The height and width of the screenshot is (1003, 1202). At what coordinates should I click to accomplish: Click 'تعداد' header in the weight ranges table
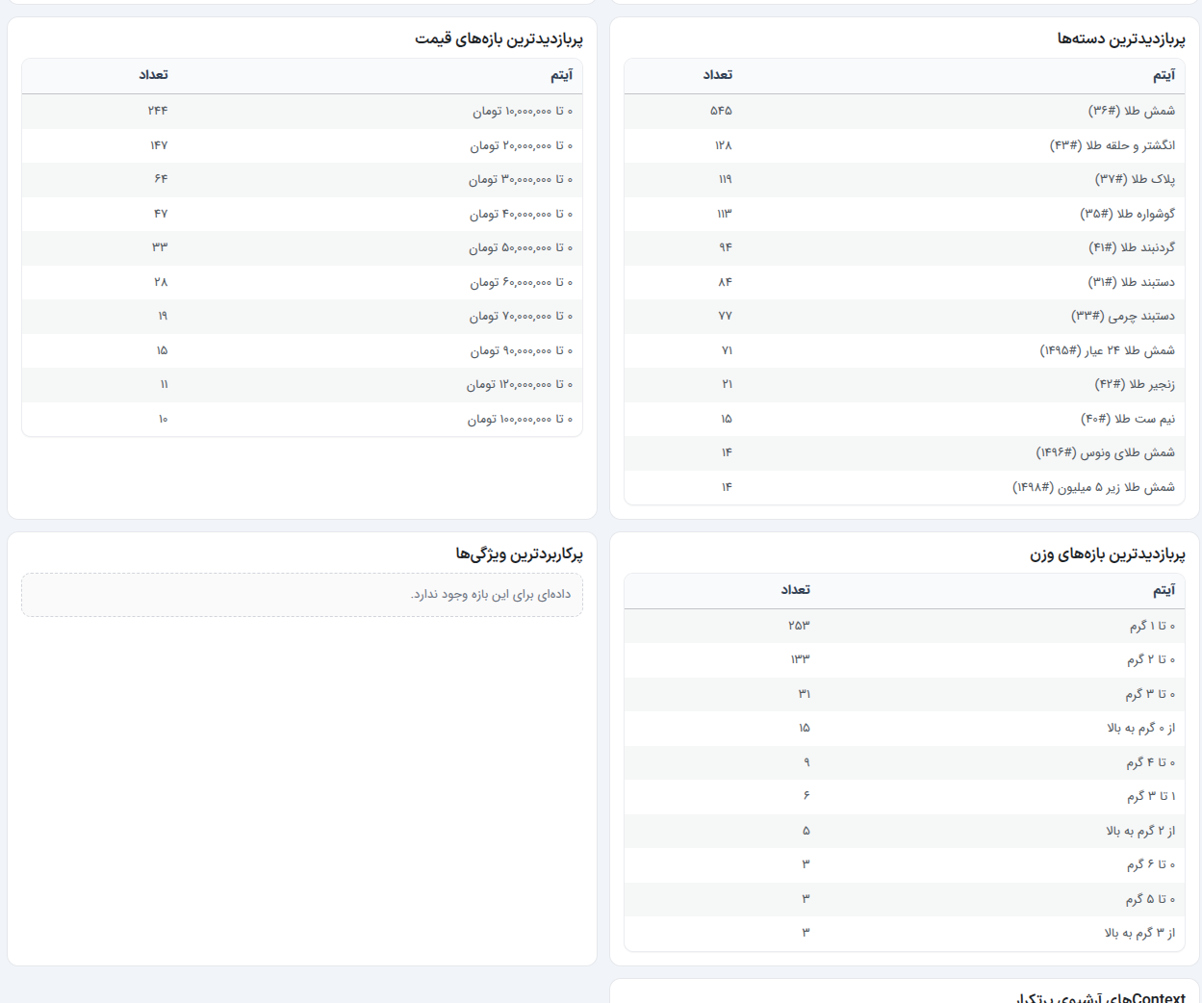795,590
